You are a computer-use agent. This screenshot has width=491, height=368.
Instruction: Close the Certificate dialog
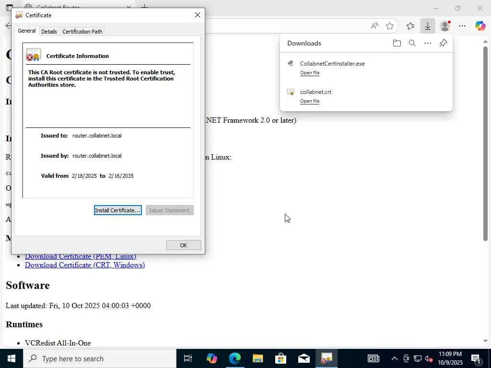pos(197,15)
